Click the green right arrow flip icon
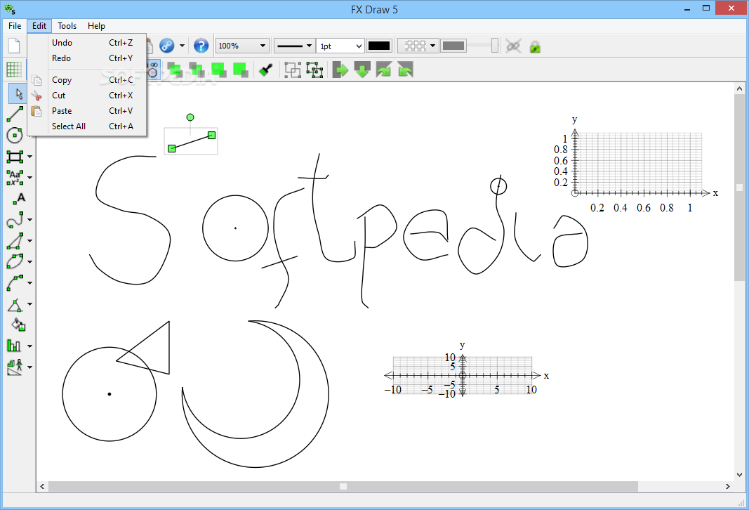The height and width of the screenshot is (510, 749). (340, 70)
